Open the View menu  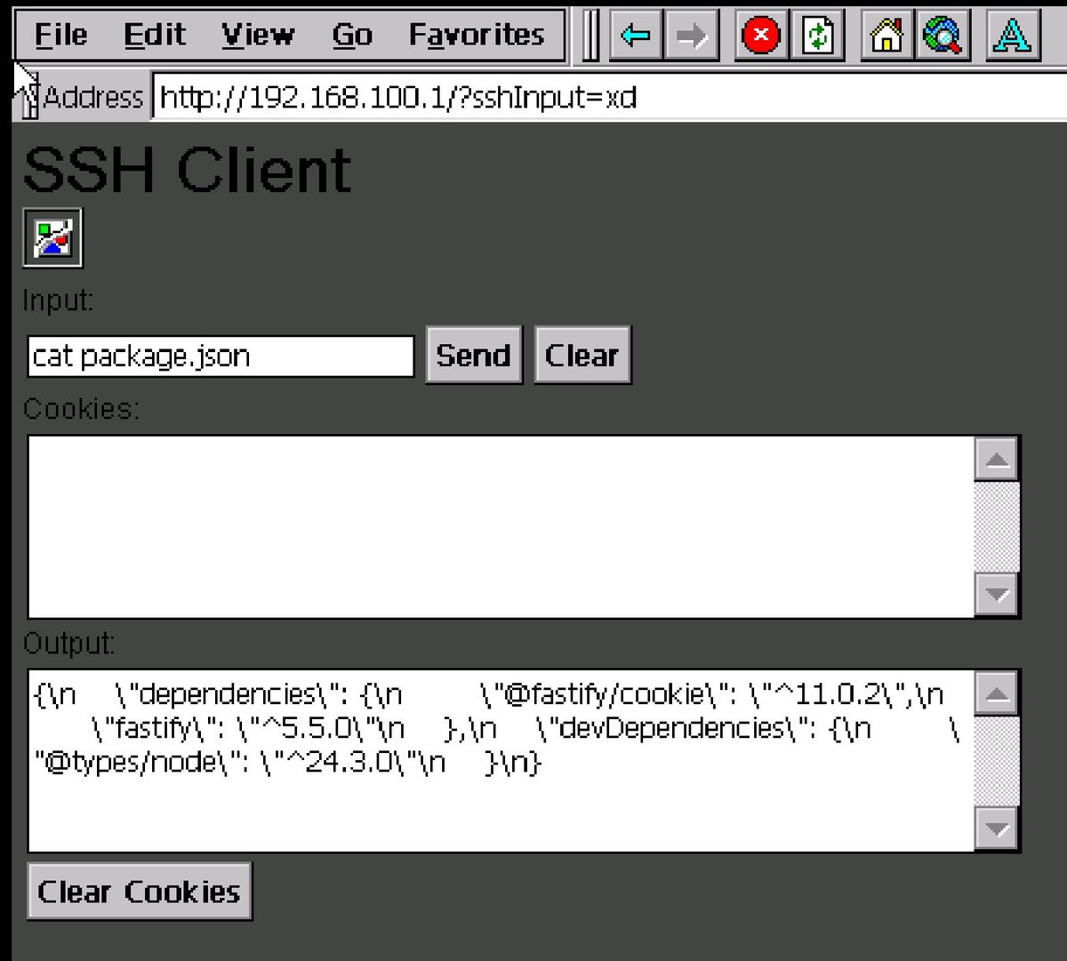(258, 35)
